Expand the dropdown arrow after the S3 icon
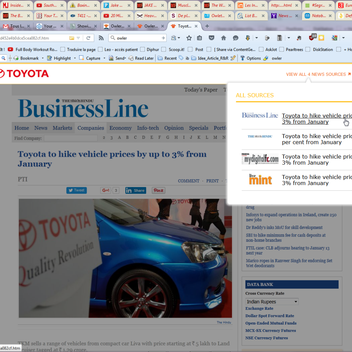 click(x=343, y=38)
